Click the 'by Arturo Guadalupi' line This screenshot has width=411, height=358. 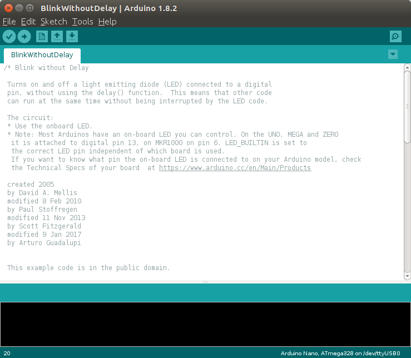click(x=44, y=243)
